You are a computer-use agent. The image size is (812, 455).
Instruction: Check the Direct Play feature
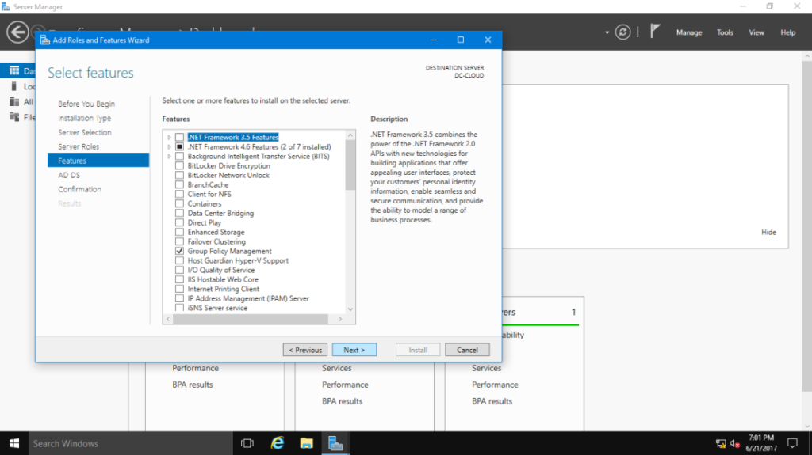(x=180, y=223)
